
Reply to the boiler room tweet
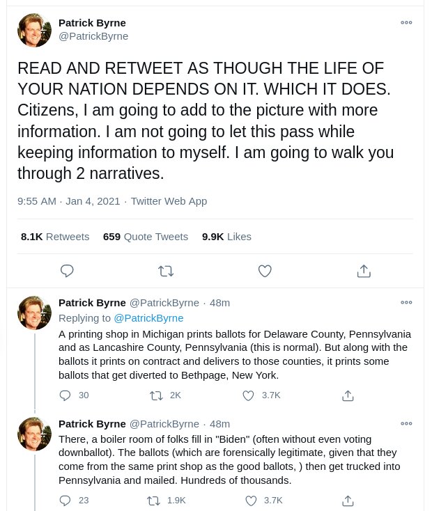[65, 500]
